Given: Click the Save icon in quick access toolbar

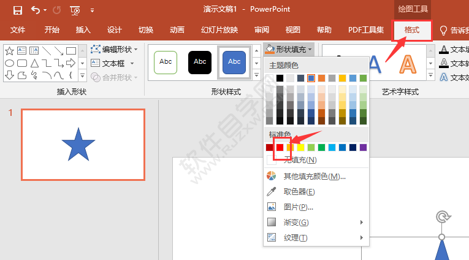Looking at the screenshot, I should [x=18, y=10].
